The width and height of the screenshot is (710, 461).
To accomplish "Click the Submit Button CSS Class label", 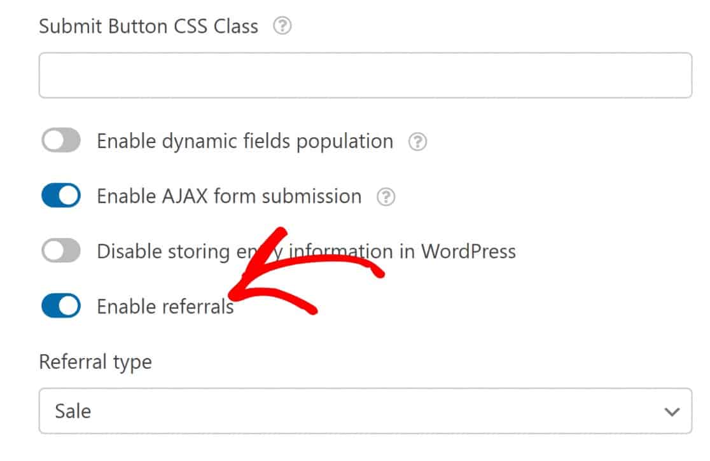I will tap(148, 26).
